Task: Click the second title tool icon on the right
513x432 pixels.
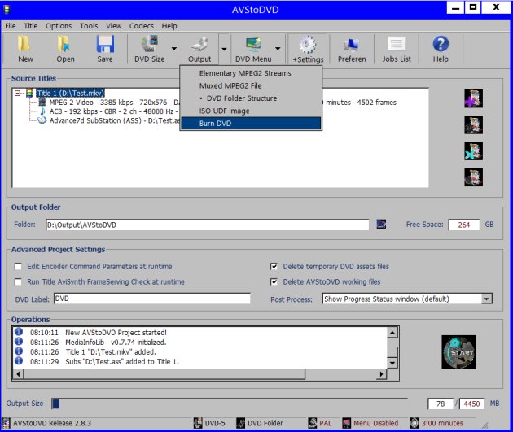Action: (473, 124)
